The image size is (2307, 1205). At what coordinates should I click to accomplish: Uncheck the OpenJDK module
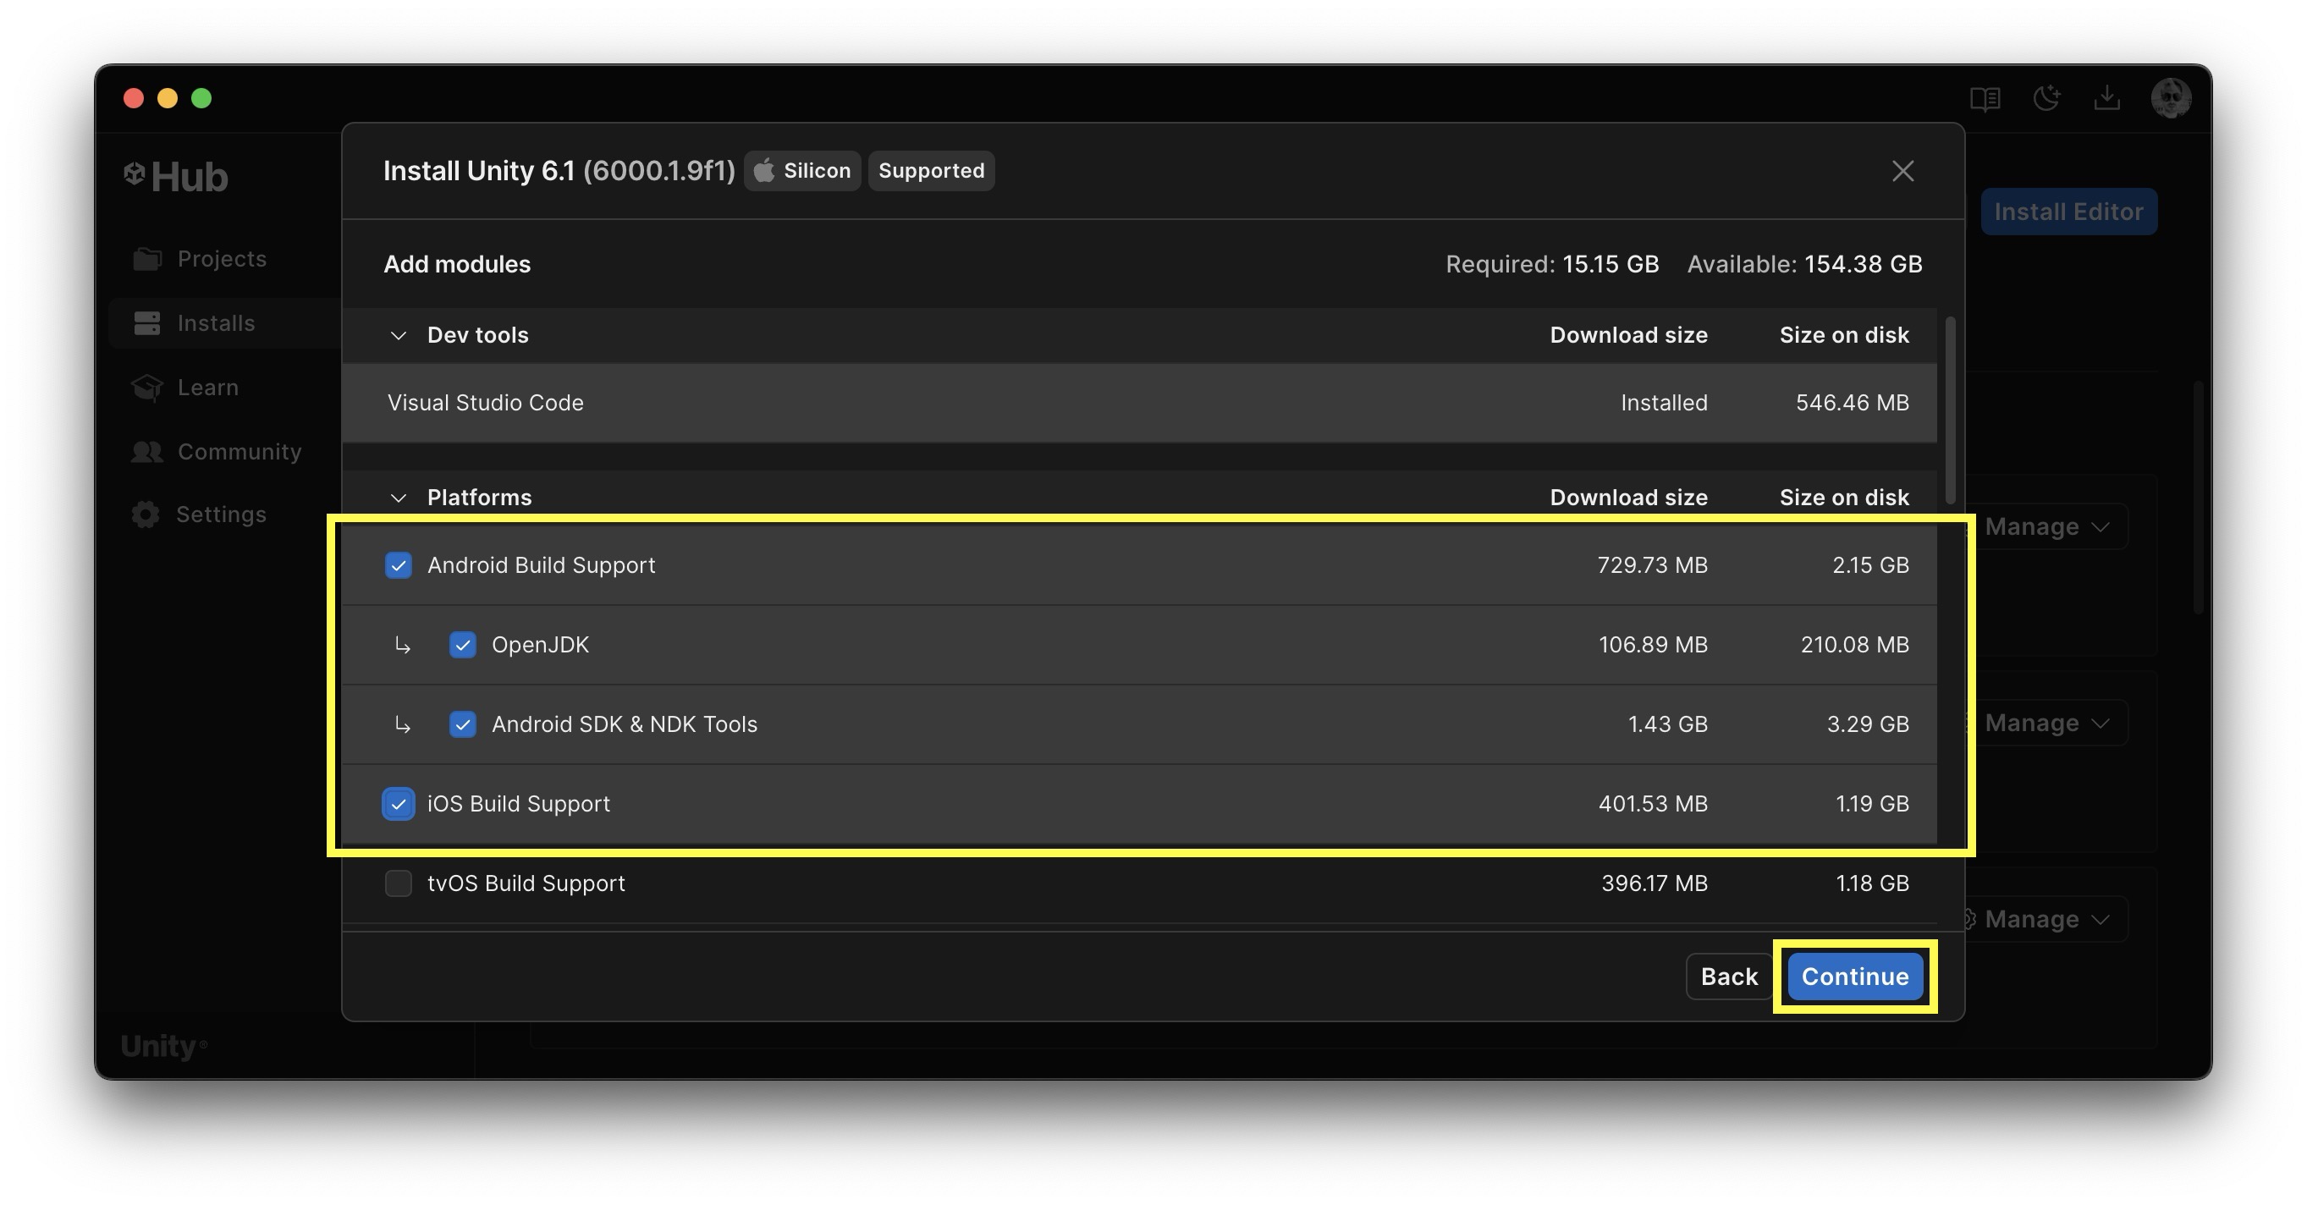[462, 645]
